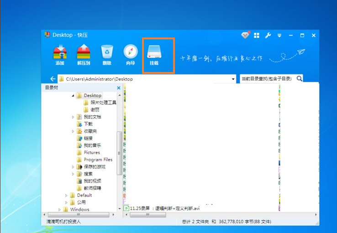Open the address path dropdown arrow
The width and height of the screenshot is (337, 233).
(233, 79)
